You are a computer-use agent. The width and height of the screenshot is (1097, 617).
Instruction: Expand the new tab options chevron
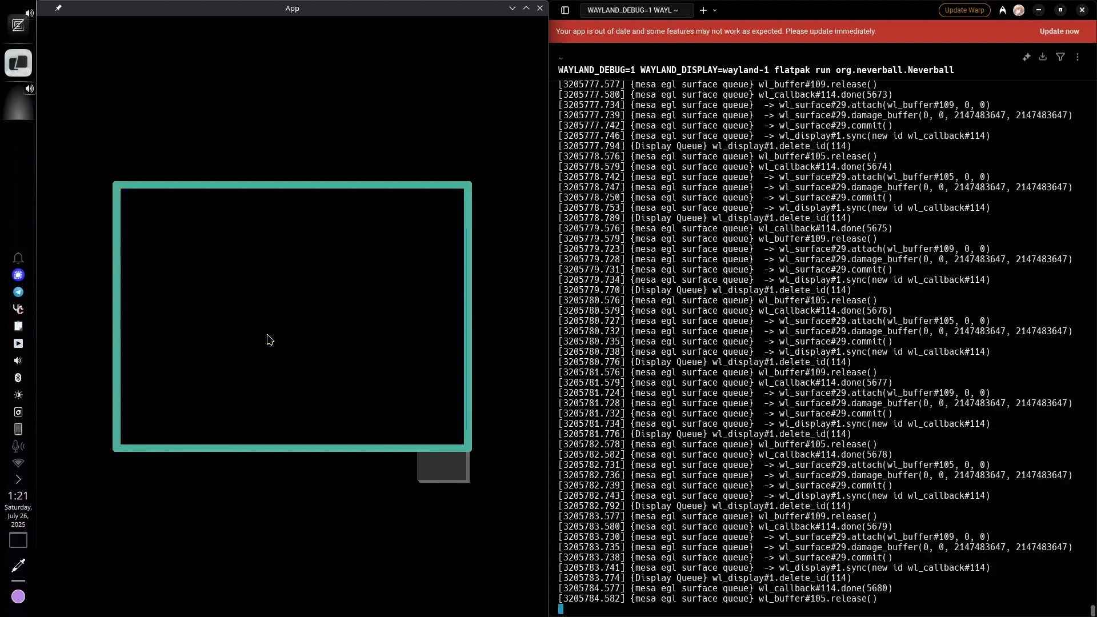[x=715, y=10]
